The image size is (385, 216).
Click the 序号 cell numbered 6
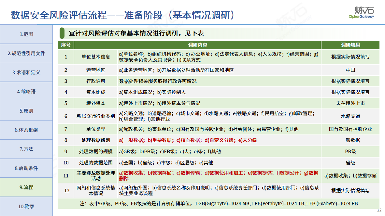click(66, 116)
